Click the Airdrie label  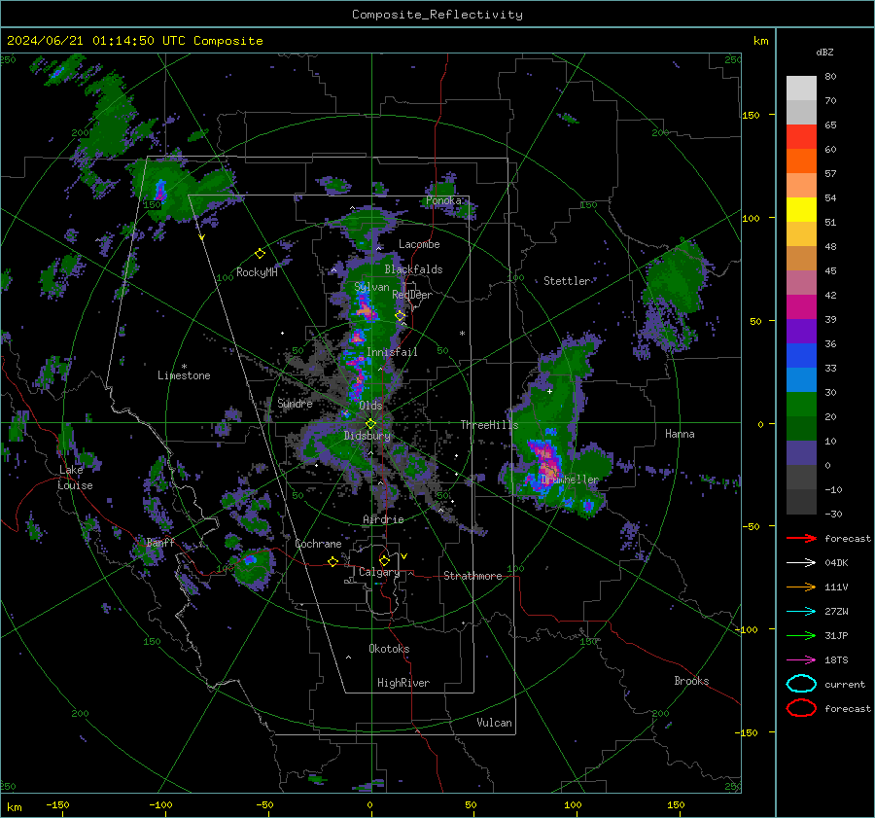383,519
